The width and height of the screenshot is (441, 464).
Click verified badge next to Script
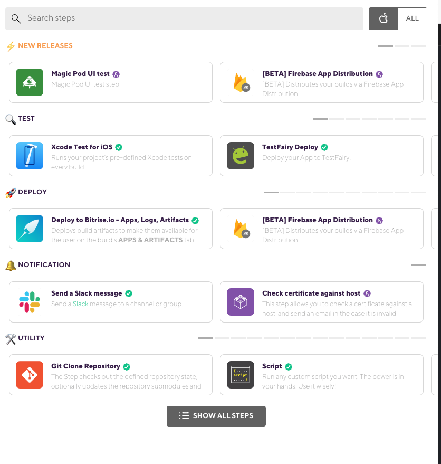[289, 367]
